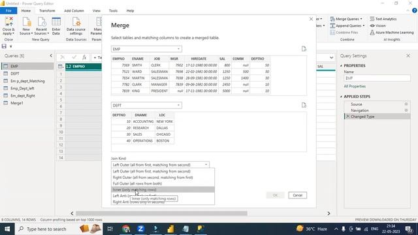This screenshot has width=418, height=235.
Task: Expand the Append Queries dropdown arrow
Action: 364,25
